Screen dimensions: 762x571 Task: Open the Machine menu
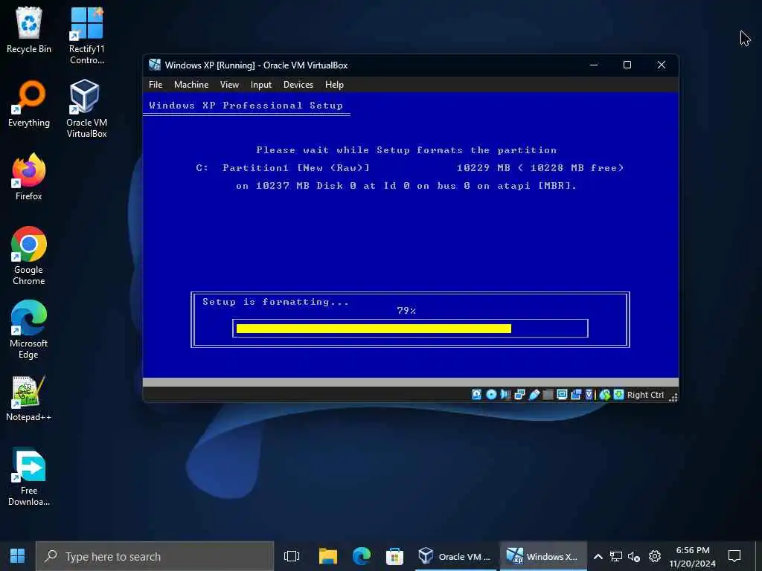pos(191,85)
